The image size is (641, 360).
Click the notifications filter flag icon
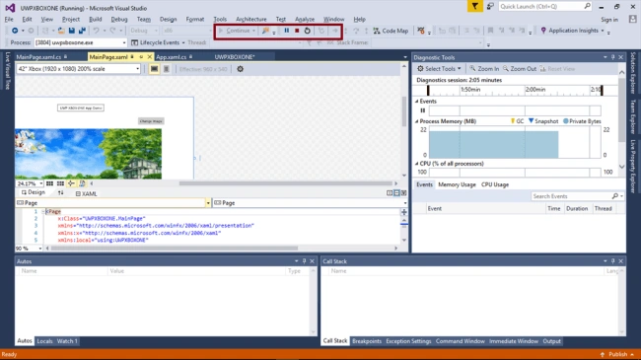(x=474, y=6)
